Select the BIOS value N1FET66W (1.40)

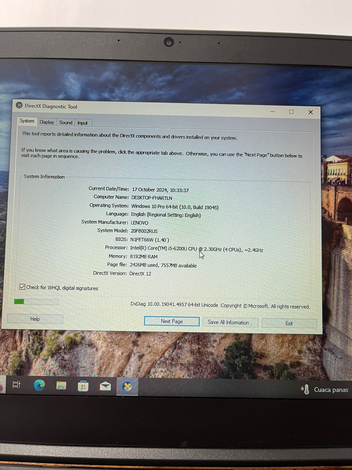click(x=150, y=240)
